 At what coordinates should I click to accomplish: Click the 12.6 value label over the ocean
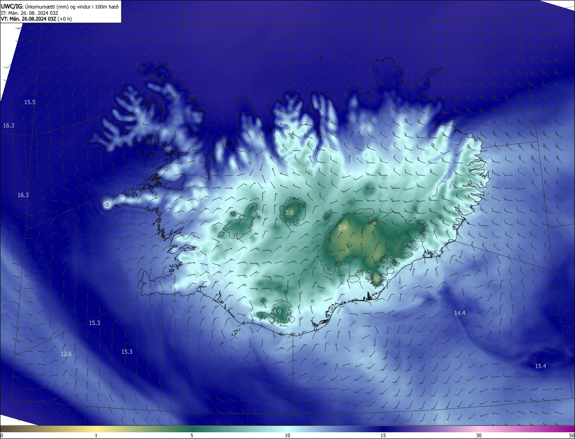[66, 354]
